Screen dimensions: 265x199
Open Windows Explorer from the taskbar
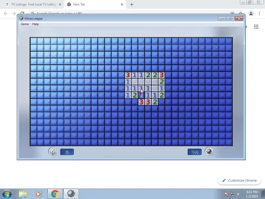(23, 194)
